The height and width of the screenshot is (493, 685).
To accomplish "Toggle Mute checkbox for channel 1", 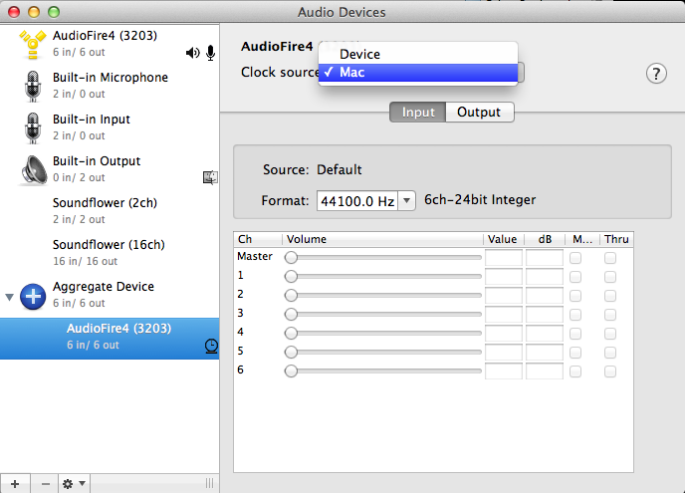I will click(575, 277).
